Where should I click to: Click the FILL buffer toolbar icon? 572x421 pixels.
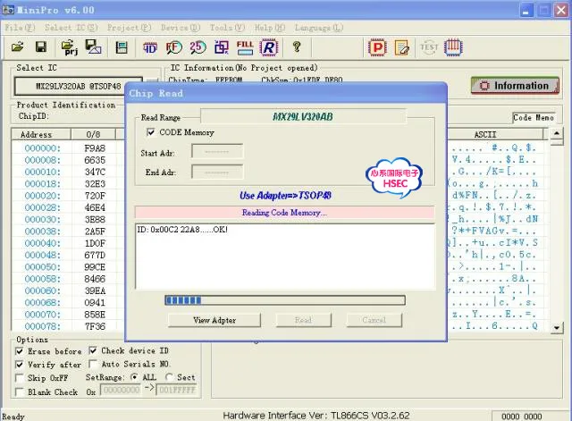tap(245, 47)
